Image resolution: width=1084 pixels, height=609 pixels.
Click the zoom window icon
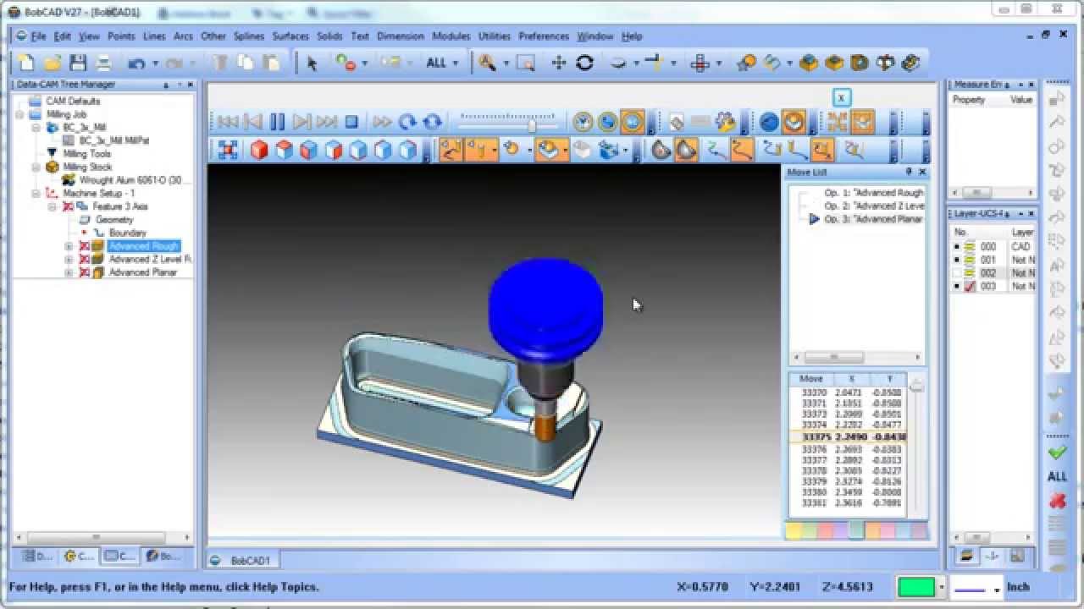[526, 63]
